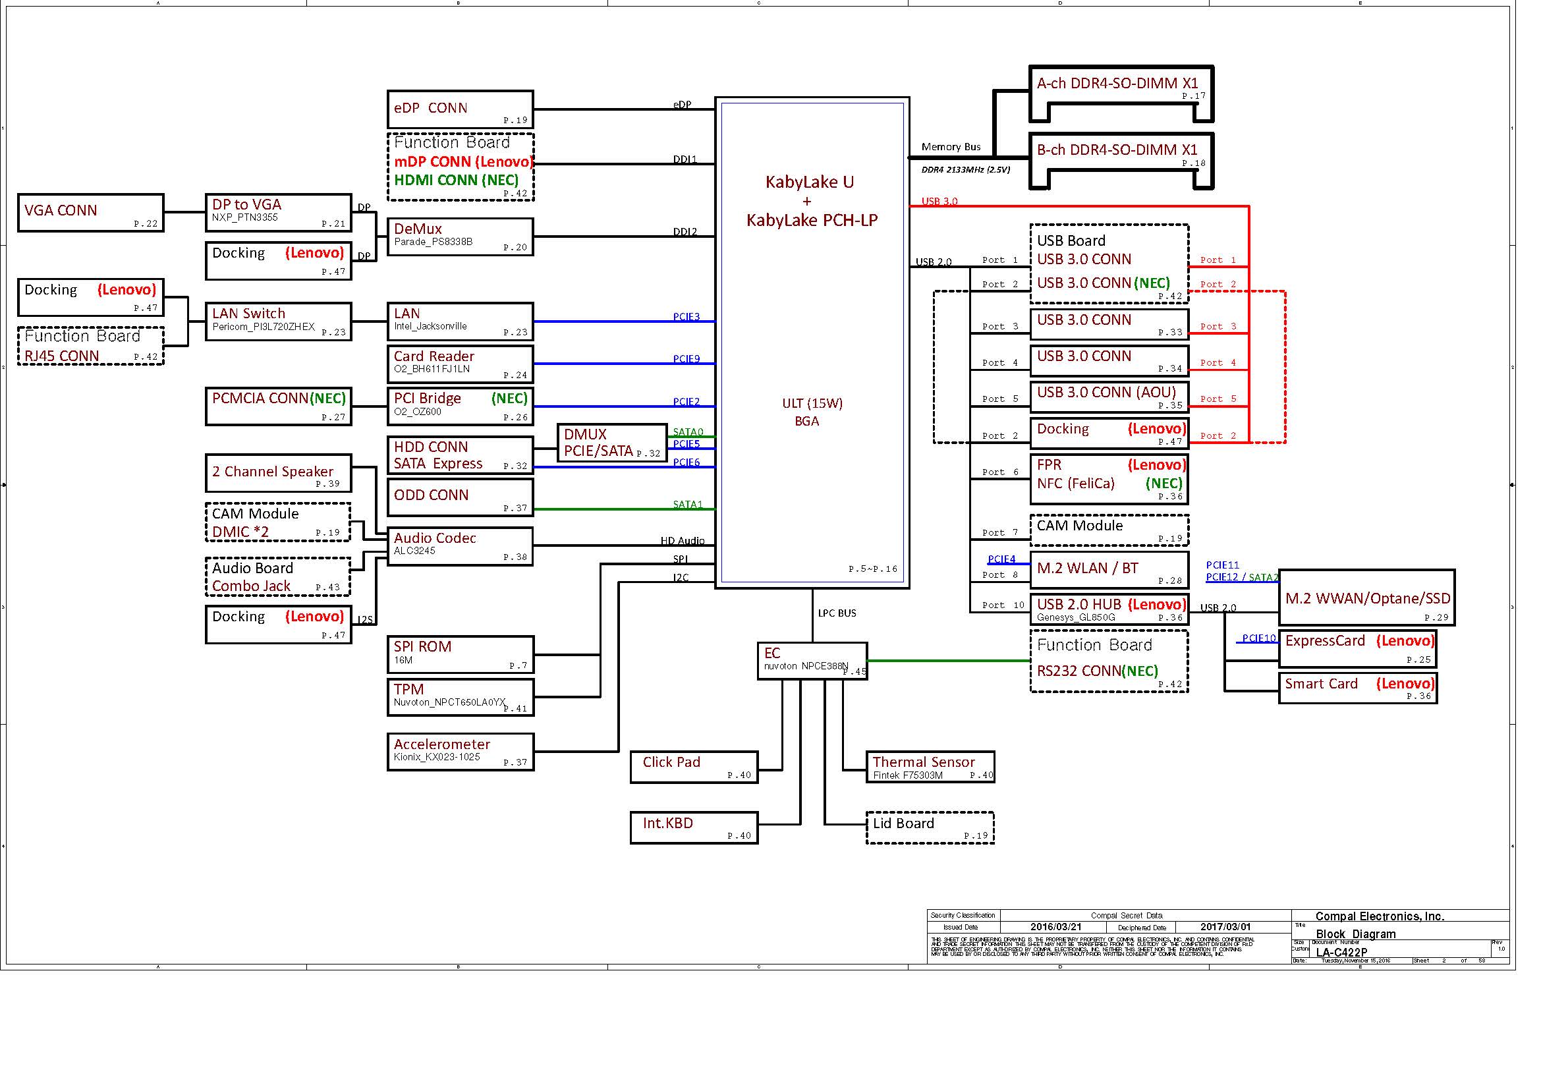Screen dimensions: 1541x1089
Task: Select the 'HDD CONN' block title
Action: pos(430,447)
